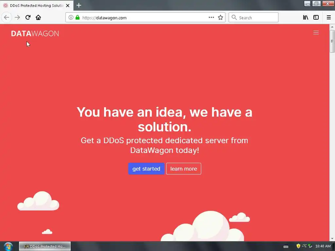335x251 pixels.
Task: Open the Library bookshelf icon
Action: coord(306,18)
